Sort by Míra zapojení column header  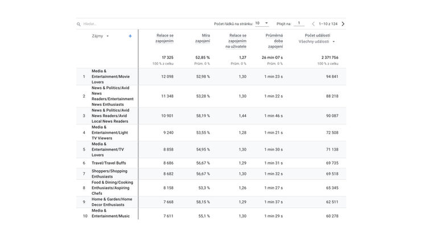point(203,38)
